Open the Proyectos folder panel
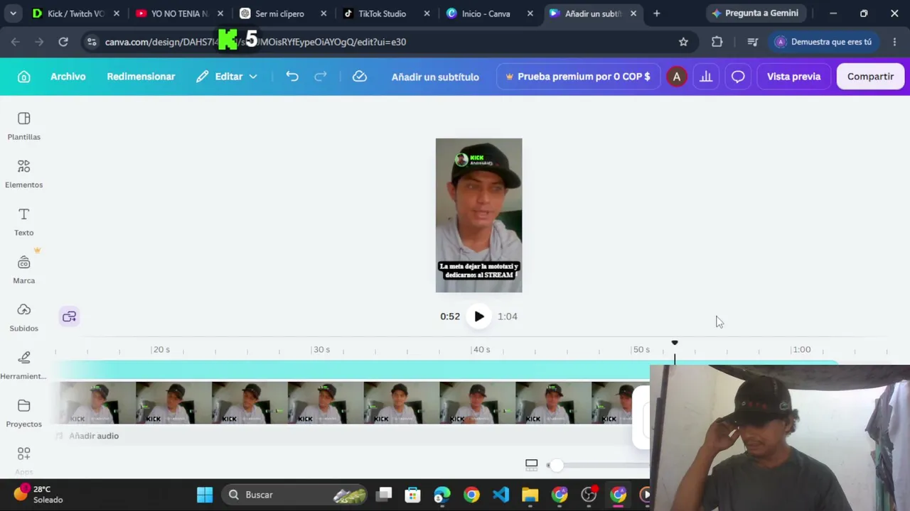 (x=24, y=413)
